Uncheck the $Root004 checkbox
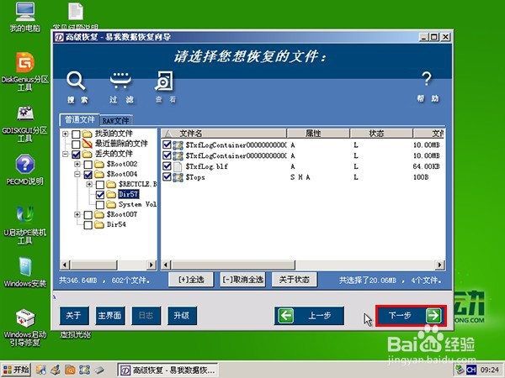 point(88,175)
